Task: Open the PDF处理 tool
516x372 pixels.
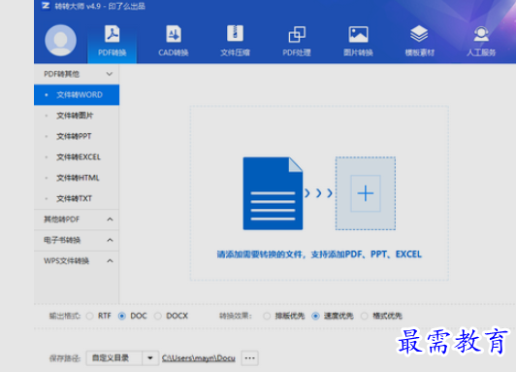Action: (x=297, y=41)
